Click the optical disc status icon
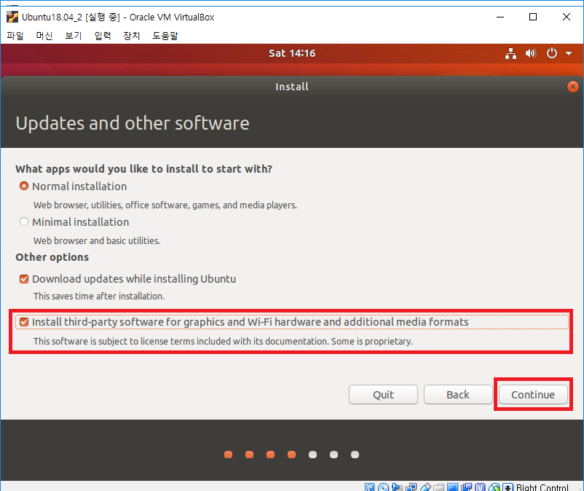This screenshot has height=491, width=584. (383, 487)
